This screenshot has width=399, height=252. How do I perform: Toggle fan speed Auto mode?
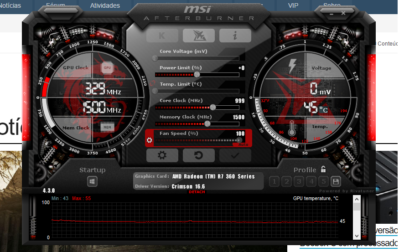tap(243, 144)
